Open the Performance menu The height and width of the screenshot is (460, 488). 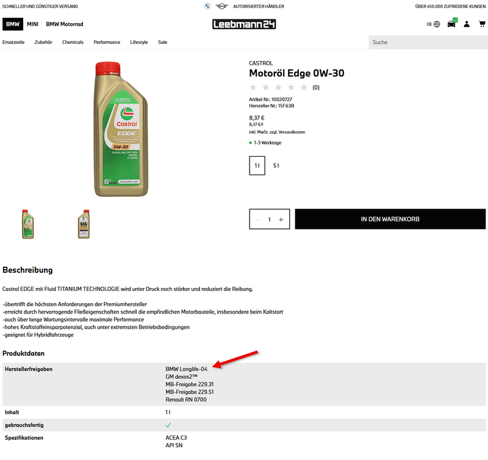coord(107,43)
